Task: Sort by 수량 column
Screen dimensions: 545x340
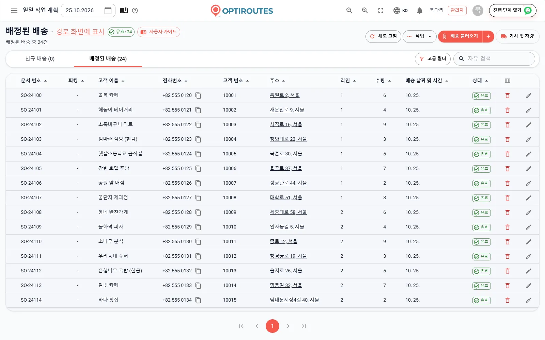Action: click(x=383, y=81)
